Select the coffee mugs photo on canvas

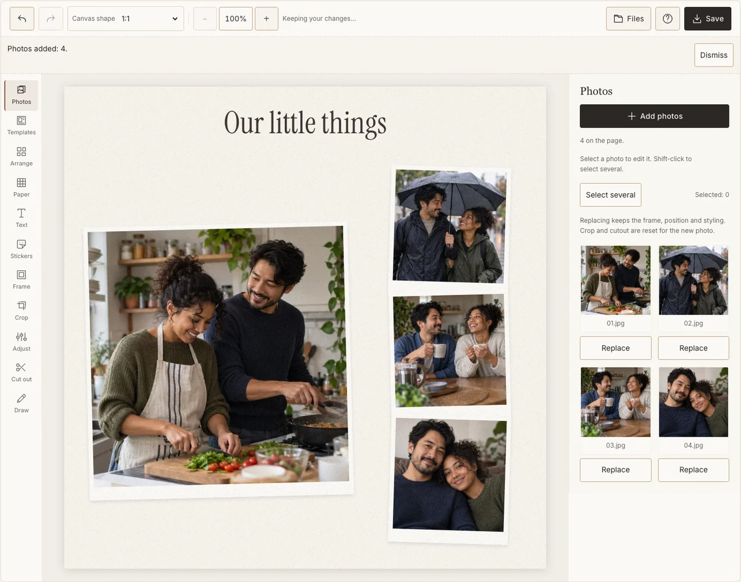click(449, 350)
